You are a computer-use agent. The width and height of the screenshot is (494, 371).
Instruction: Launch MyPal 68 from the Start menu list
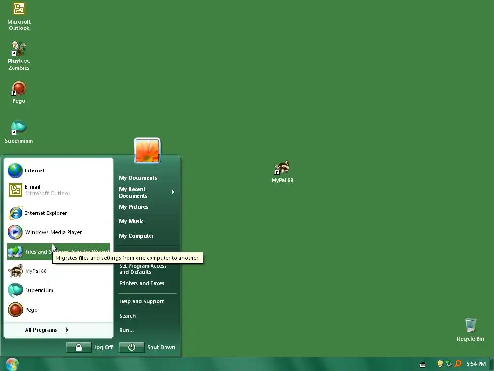coord(58,271)
